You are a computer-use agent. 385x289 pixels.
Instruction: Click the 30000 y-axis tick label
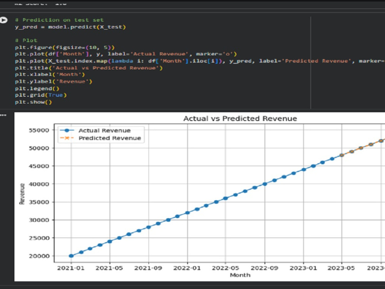[x=39, y=220]
